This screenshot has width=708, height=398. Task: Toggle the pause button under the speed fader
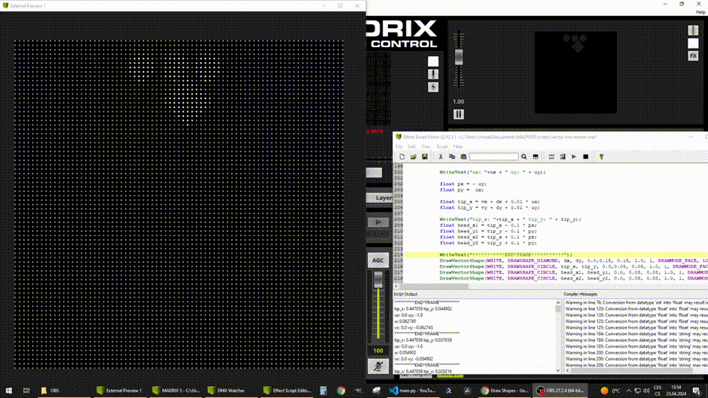[458, 114]
